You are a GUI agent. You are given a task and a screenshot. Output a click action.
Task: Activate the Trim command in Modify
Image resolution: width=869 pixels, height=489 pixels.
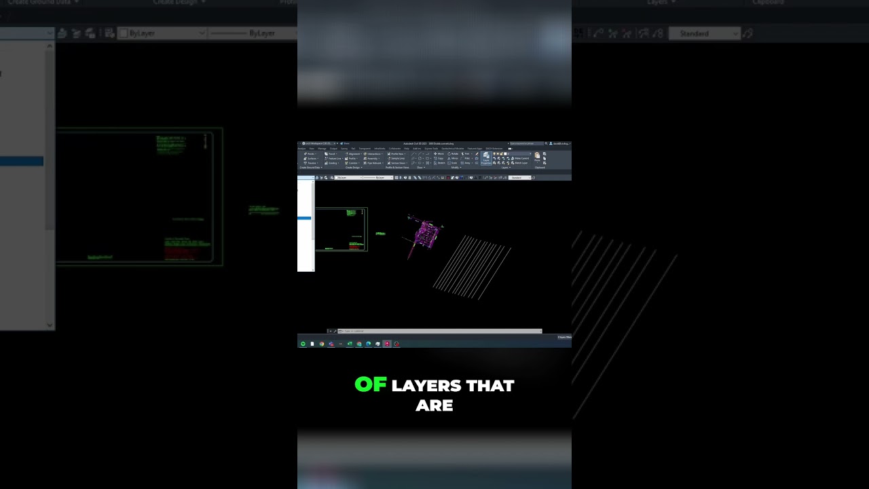466,153
